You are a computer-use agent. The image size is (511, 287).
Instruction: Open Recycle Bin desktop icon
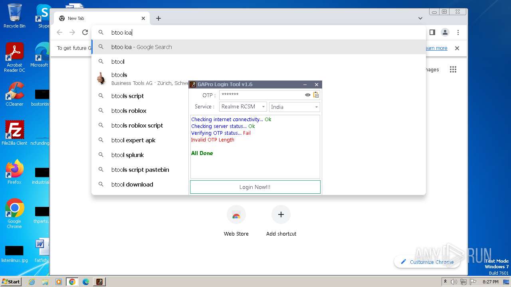click(14, 16)
